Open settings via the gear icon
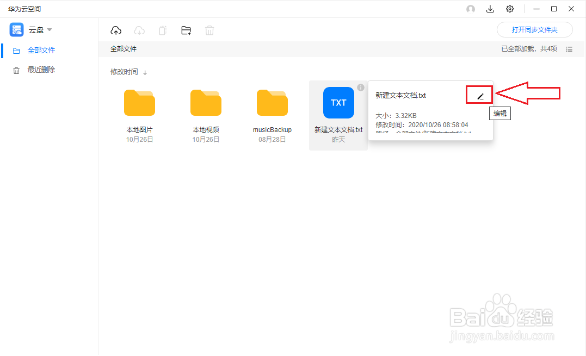This screenshot has width=586, height=356. tap(509, 9)
